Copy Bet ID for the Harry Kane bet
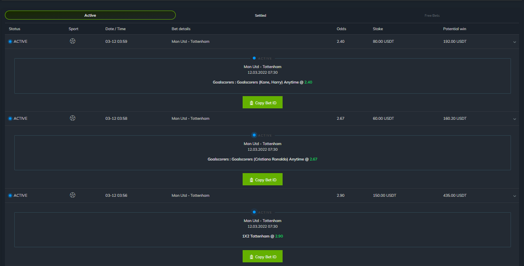The height and width of the screenshot is (266, 524). tap(262, 102)
